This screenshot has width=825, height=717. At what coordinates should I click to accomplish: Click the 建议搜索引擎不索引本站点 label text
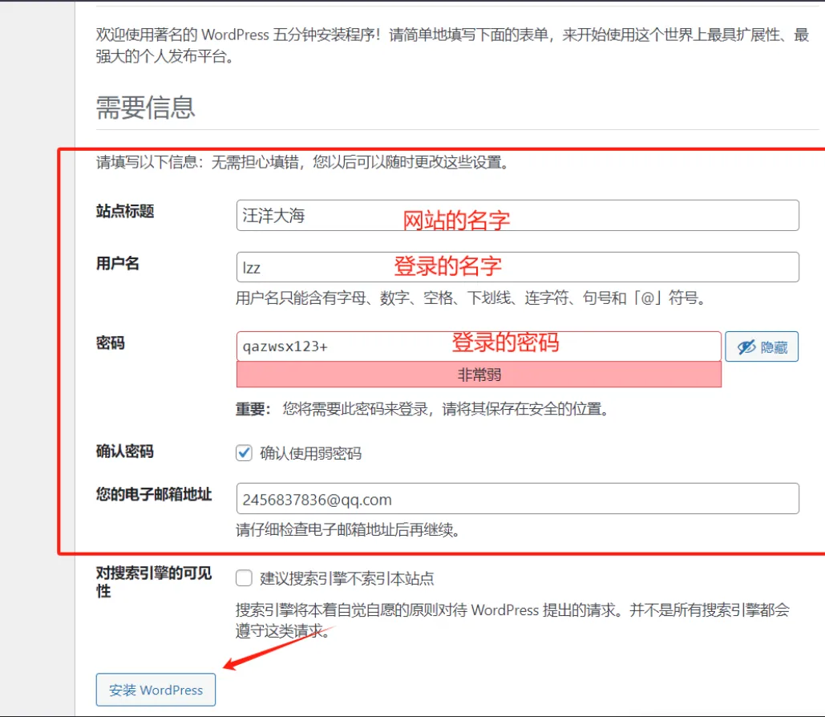(346, 578)
